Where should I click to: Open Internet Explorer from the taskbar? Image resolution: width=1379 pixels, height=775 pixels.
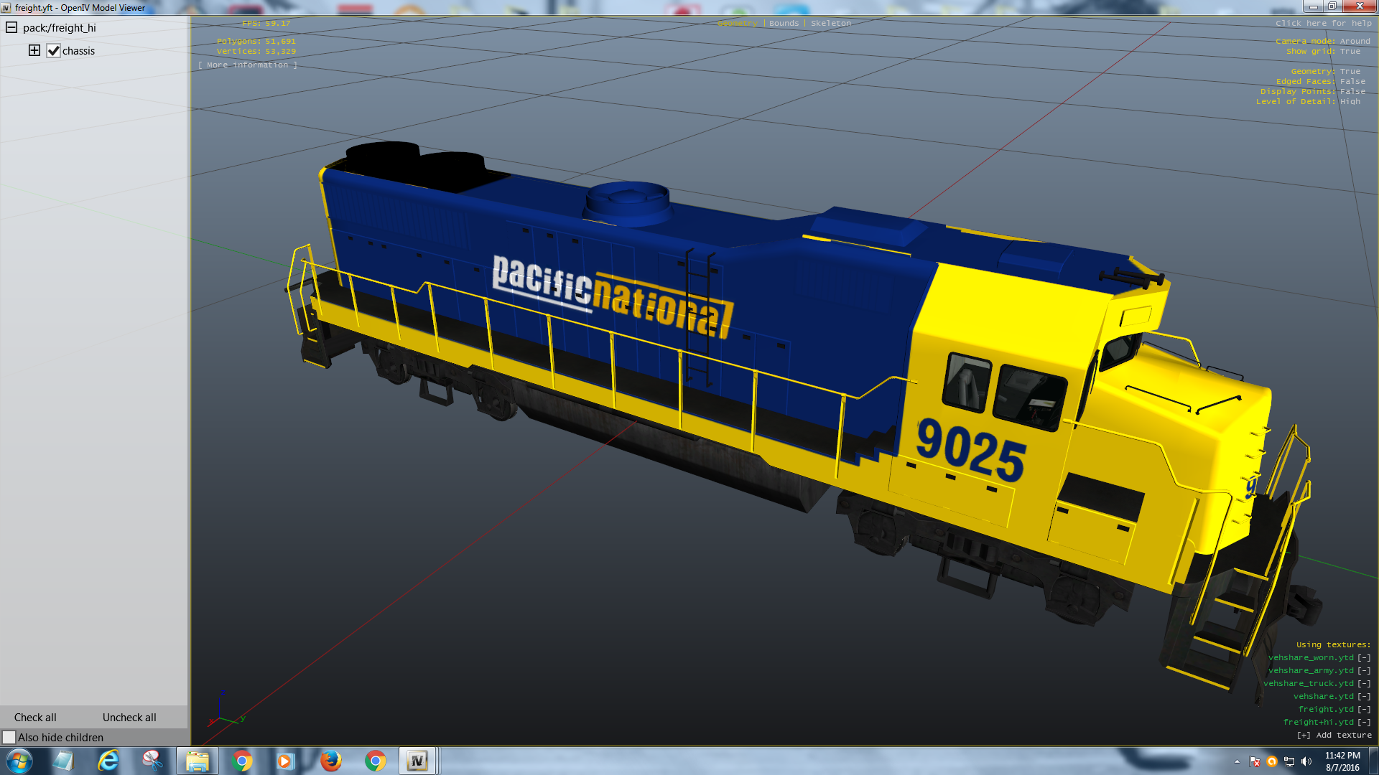(x=108, y=761)
